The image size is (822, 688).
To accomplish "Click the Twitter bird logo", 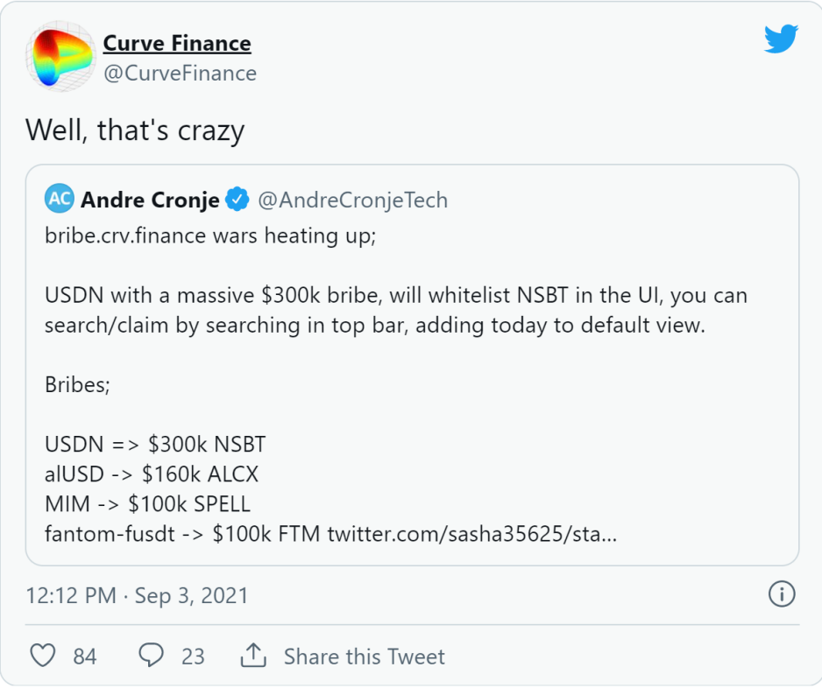I will (x=782, y=39).
